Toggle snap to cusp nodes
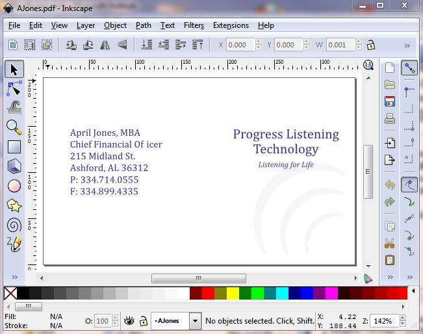Image resolution: width=423 pixels, height=334 pixels. [x=409, y=235]
